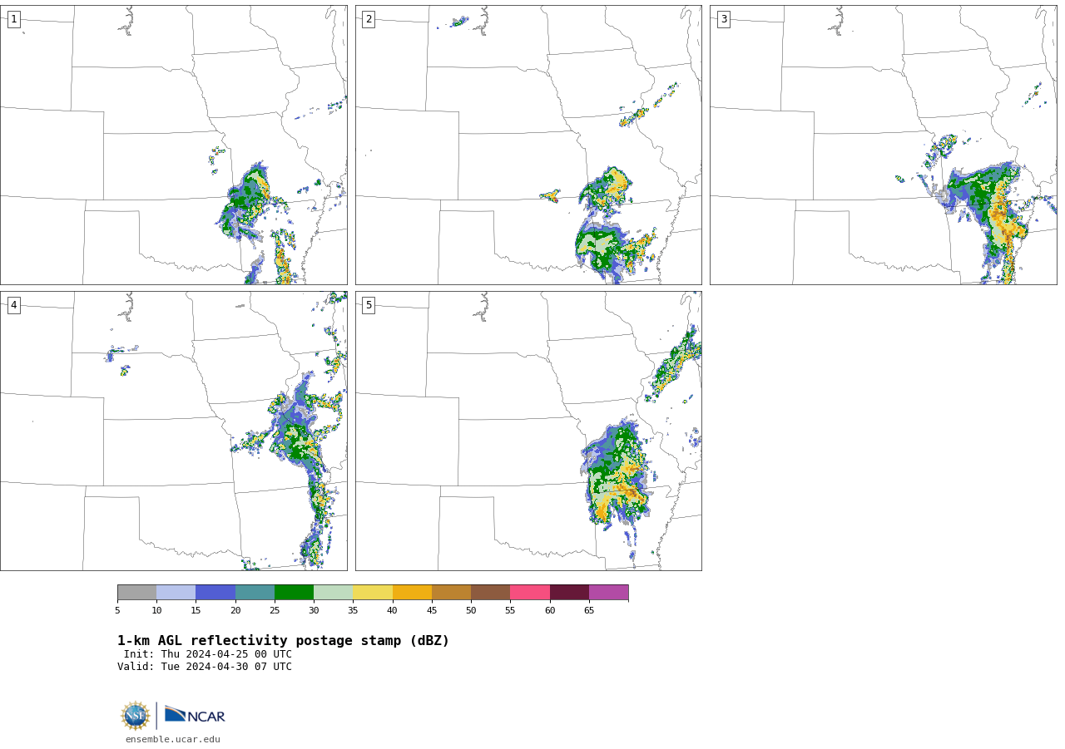Click the gray 5-10 dBZ color swatch
Viewport: 1065px width, 749px height.
(136, 592)
